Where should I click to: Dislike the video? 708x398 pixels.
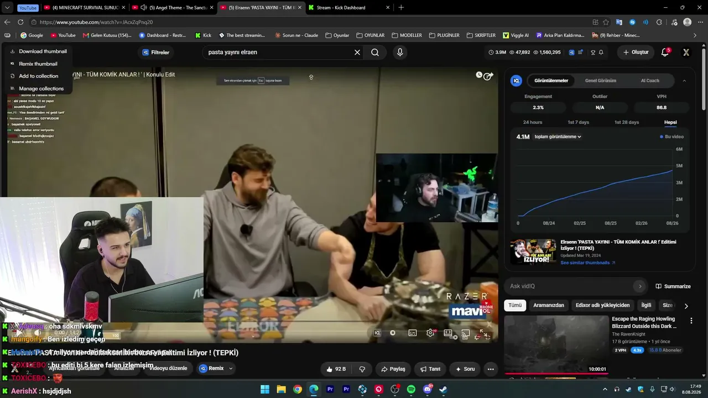[x=362, y=369]
